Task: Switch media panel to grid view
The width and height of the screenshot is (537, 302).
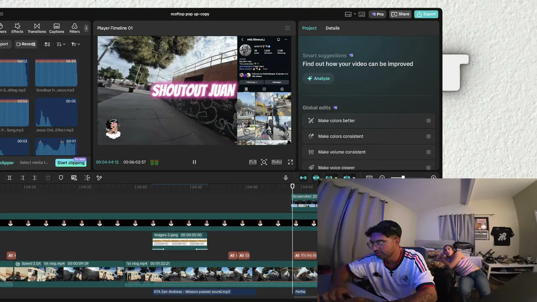Action: click(47, 44)
